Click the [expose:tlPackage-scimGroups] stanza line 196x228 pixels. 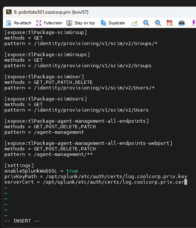pos(47,55)
